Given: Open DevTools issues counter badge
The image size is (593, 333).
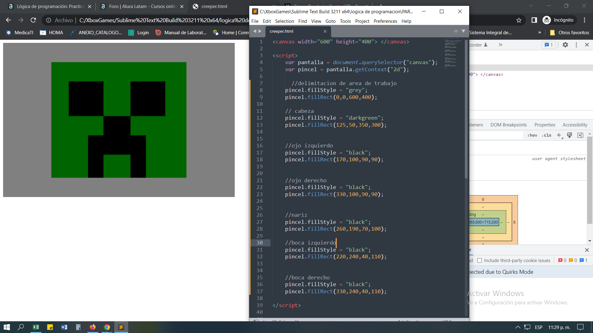Looking at the screenshot, I should [x=549, y=45].
